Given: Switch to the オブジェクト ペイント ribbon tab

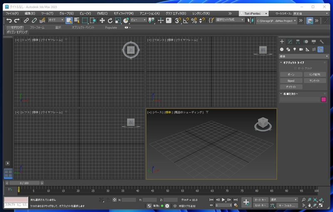Looking at the screenshot, I should [83, 27].
